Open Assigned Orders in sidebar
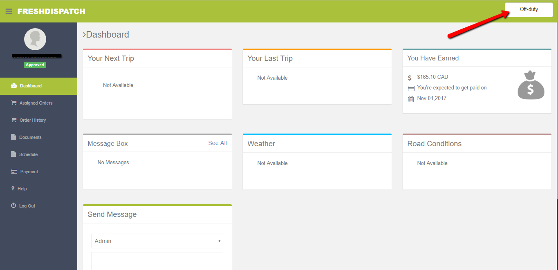558x270 pixels. coord(38,103)
